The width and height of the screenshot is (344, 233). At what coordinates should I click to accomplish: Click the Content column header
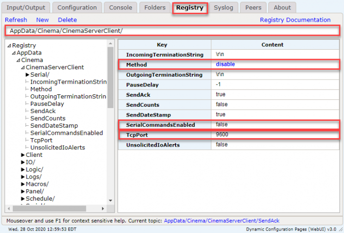[275, 45]
